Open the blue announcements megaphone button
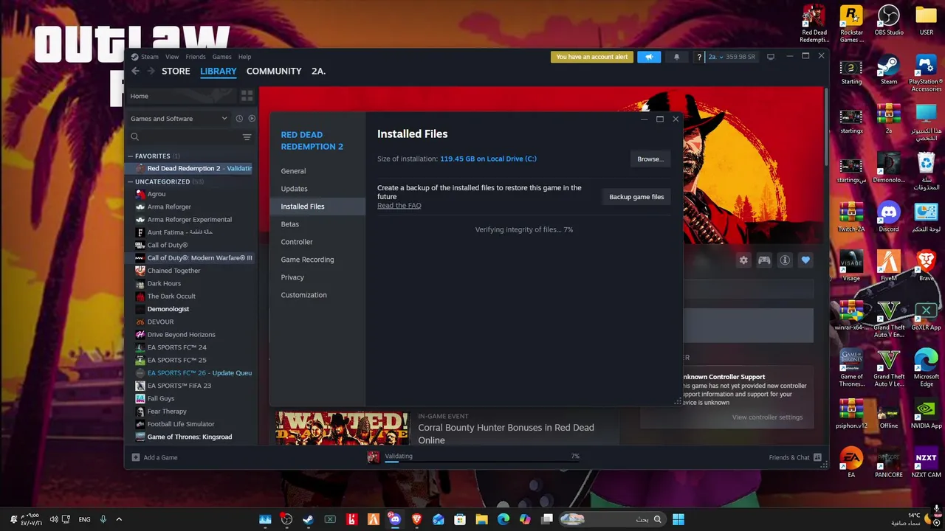The height and width of the screenshot is (531, 945). (x=649, y=57)
